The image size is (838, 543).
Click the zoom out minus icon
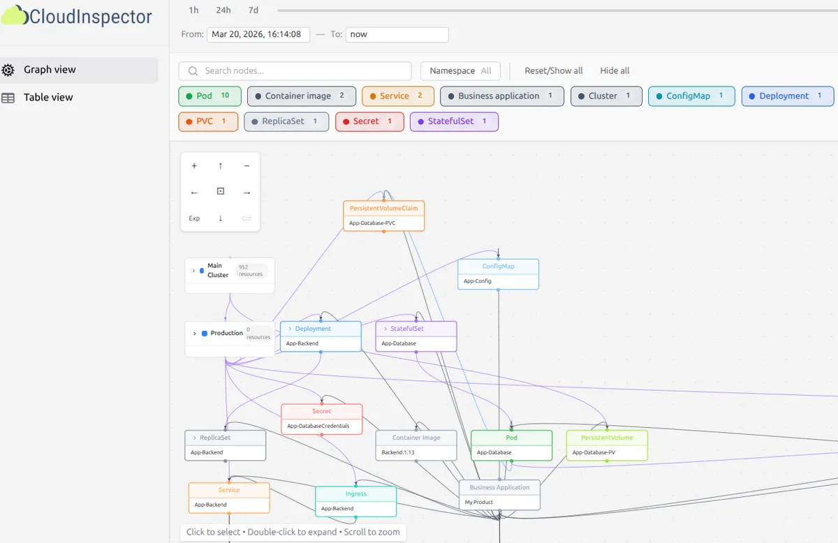[x=247, y=165]
